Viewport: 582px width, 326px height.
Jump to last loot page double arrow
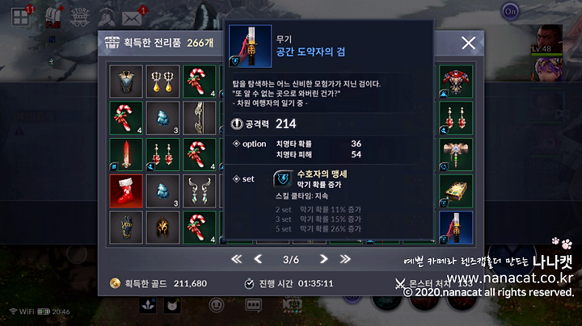click(x=345, y=259)
